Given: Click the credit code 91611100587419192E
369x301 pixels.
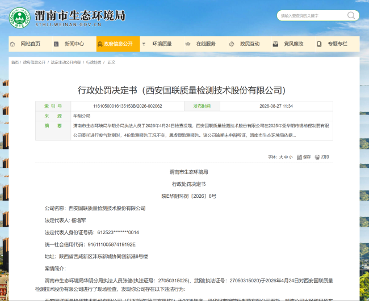Looking at the screenshot, I should pos(111,245).
